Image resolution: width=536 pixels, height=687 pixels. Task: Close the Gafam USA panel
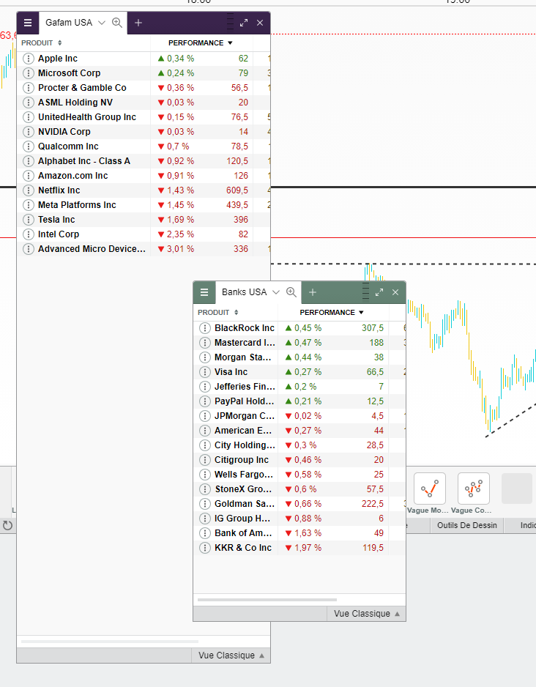click(x=260, y=23)
